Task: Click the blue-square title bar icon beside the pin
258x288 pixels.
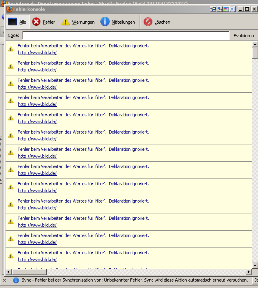Action: (219, 9)
